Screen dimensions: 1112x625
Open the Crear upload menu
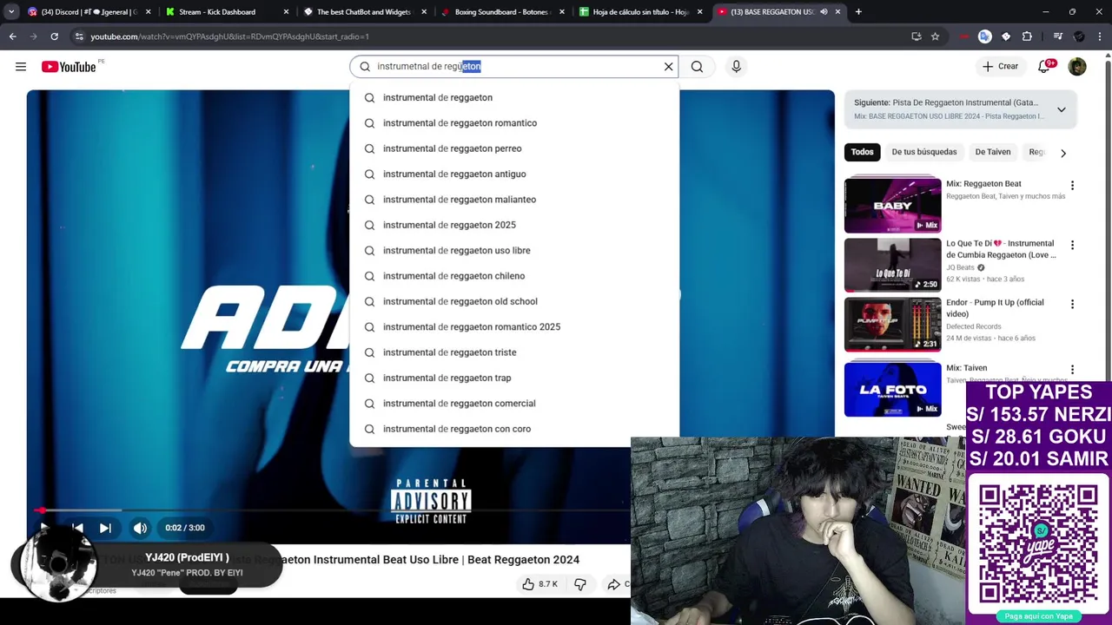pyautogui.click(x=1000, y=67)
